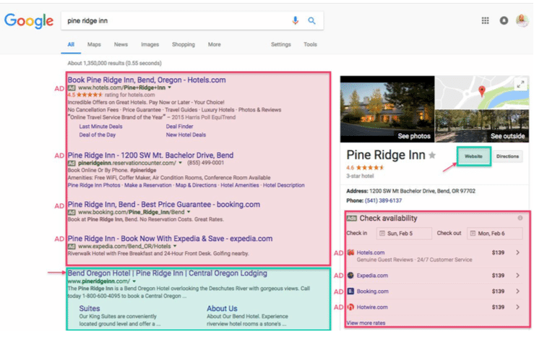Screen dimensions: 534x353
Task: Click the chevron on the Expedia.com $139 row
Action: click(517, 275)
